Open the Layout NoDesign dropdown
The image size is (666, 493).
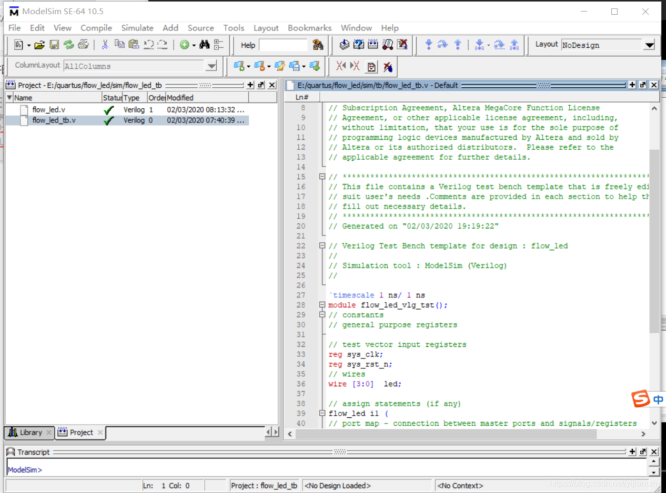tap(649, 45)
